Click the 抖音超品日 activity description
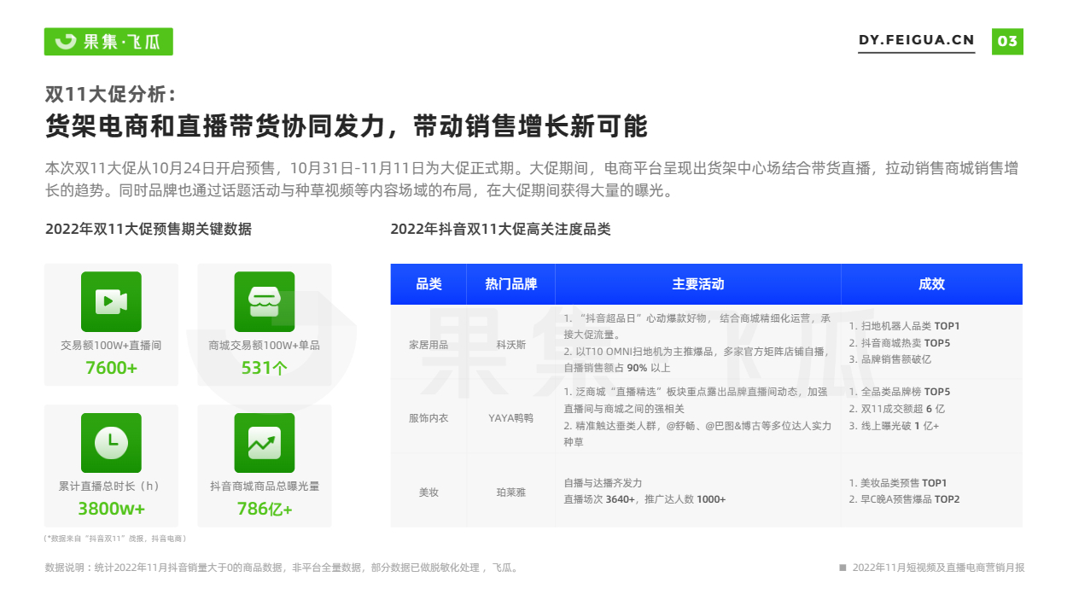Image resolution: width=1067 pixels, height=600 pixels. (697, 326)
